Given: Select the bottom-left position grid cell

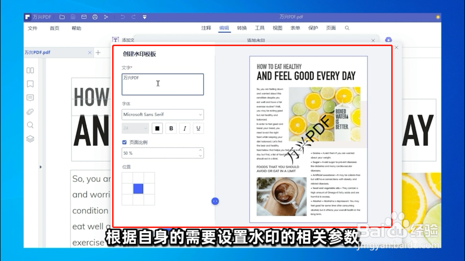Looking at the screenshot, I should pos(127,200).
